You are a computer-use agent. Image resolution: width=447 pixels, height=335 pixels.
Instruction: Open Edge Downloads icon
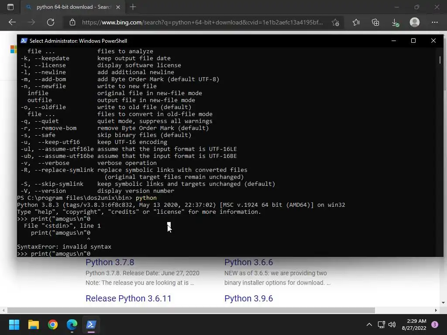tap(395, 23)
